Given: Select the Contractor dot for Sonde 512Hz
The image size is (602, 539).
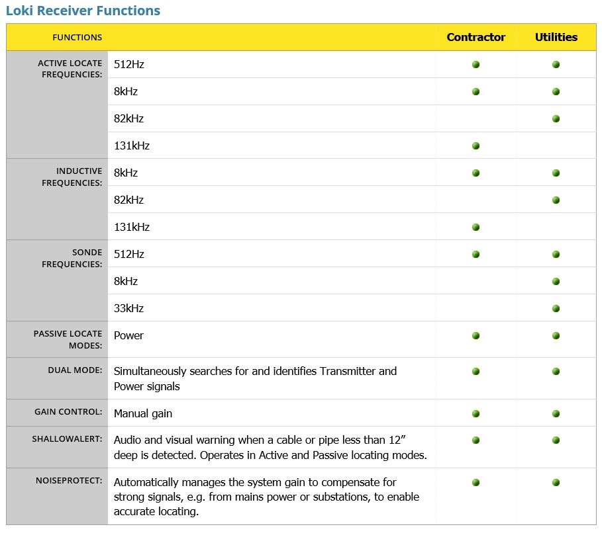Looking at the screenshot, I should pos(476,254).
